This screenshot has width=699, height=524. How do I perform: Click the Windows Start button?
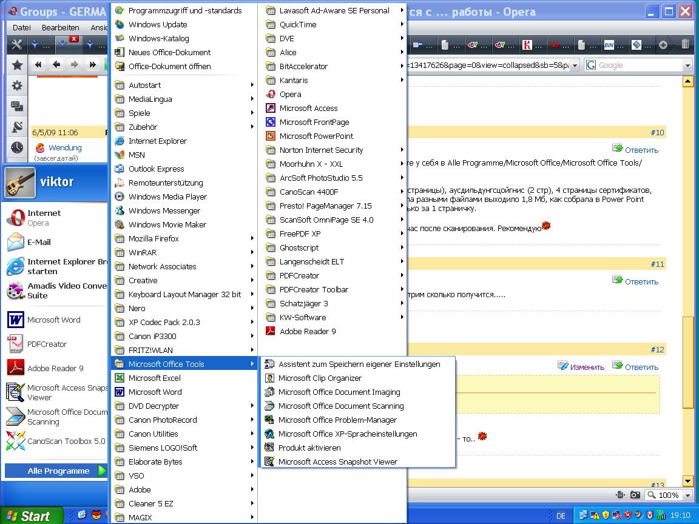(x=29, y=516)
